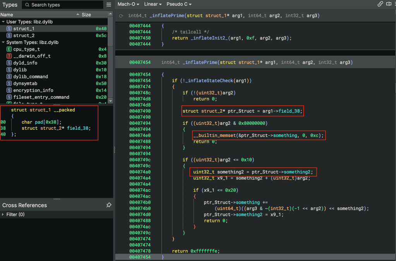Click the typedef icon for __darwin_off_t
This screenshot has height=261, width=396.
click(x=9, y=56)
